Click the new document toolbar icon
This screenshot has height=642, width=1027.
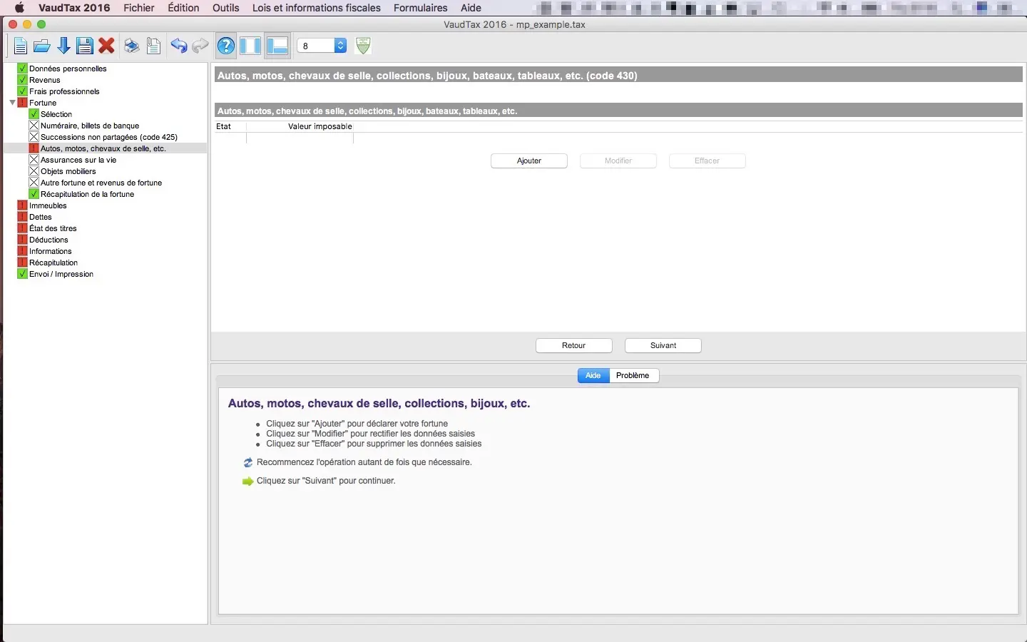point(20,46)
